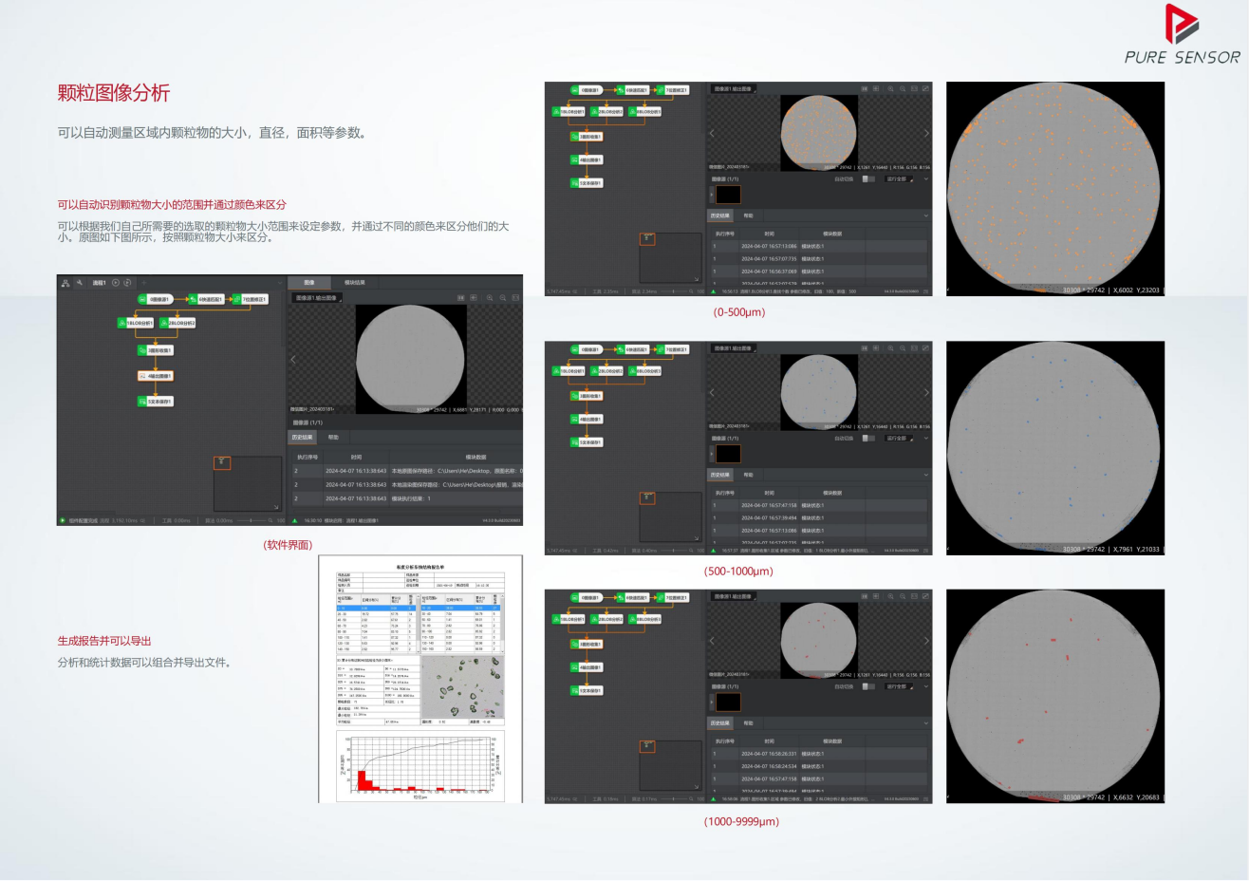Select node 3图形收集1 in 软件界面 flowchart
Screen dimensions: 1249x881
[156, 350]
